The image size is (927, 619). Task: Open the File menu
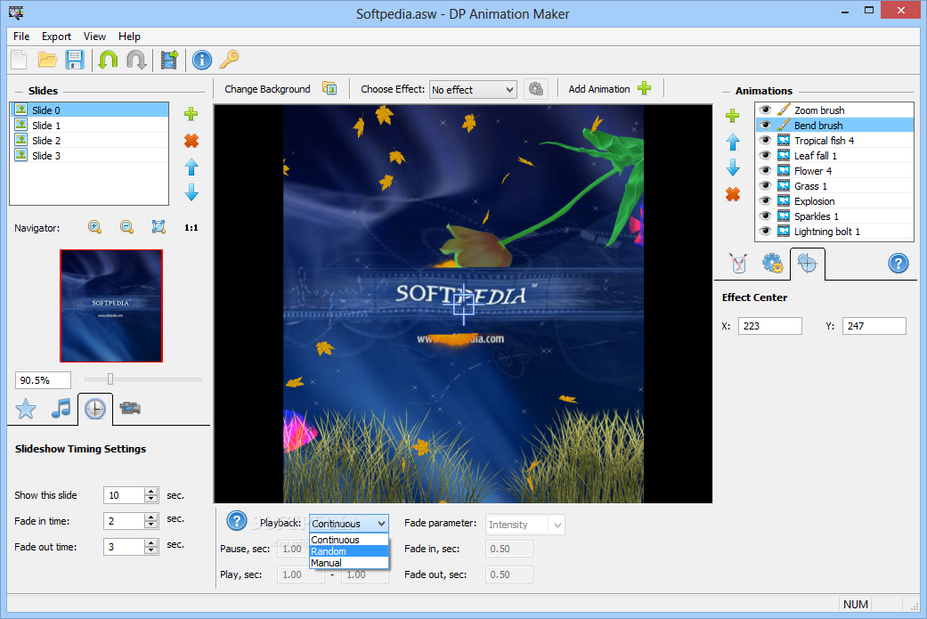[21, 36]
